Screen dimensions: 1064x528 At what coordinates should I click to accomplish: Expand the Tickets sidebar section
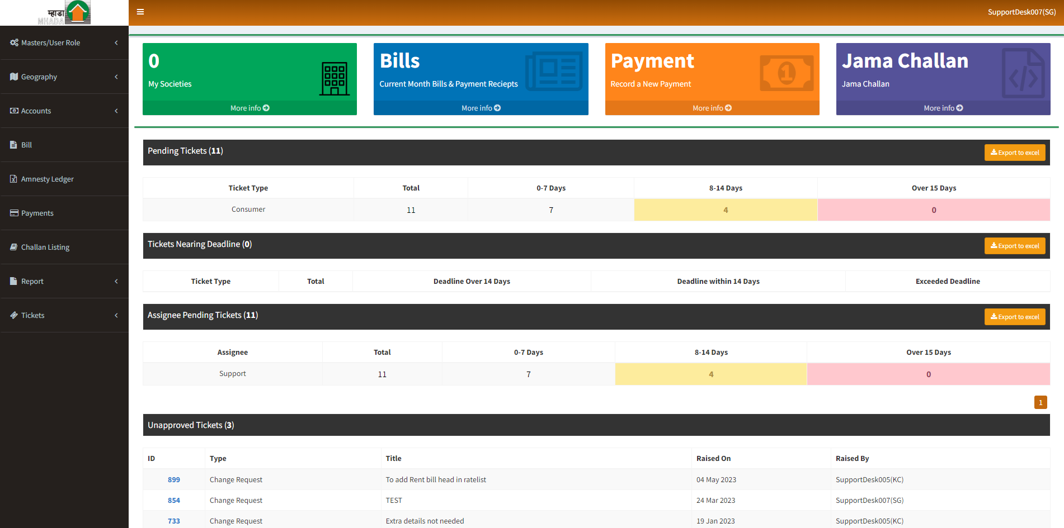click(x=32, y=315)
